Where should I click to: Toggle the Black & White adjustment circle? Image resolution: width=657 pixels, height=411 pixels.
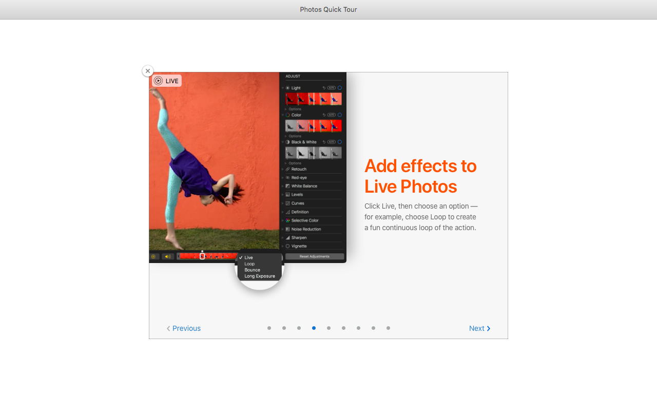(x=339, y=142)
